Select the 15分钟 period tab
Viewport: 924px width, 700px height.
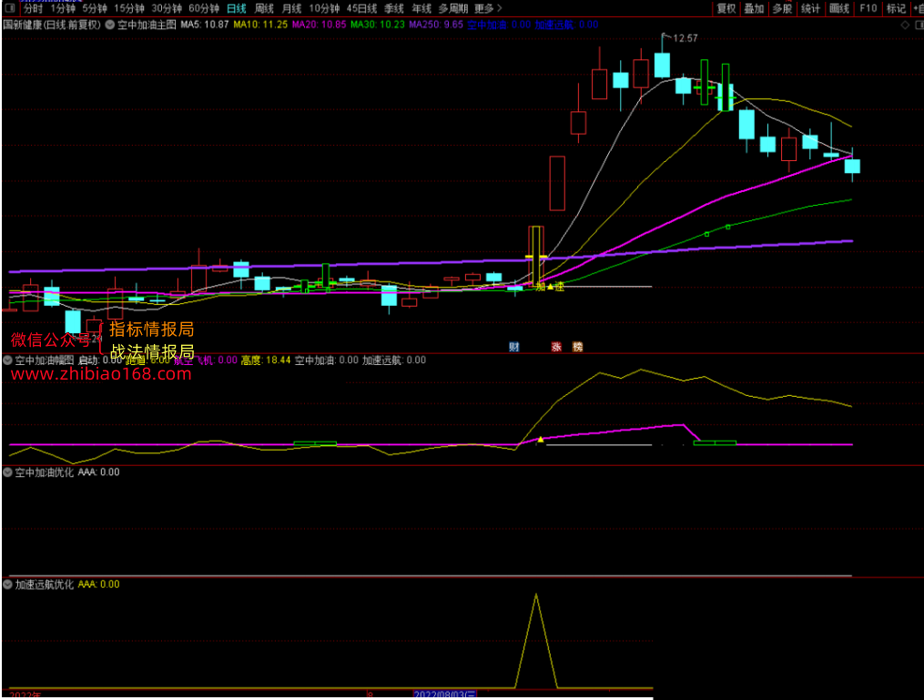[x=129, y=8]
